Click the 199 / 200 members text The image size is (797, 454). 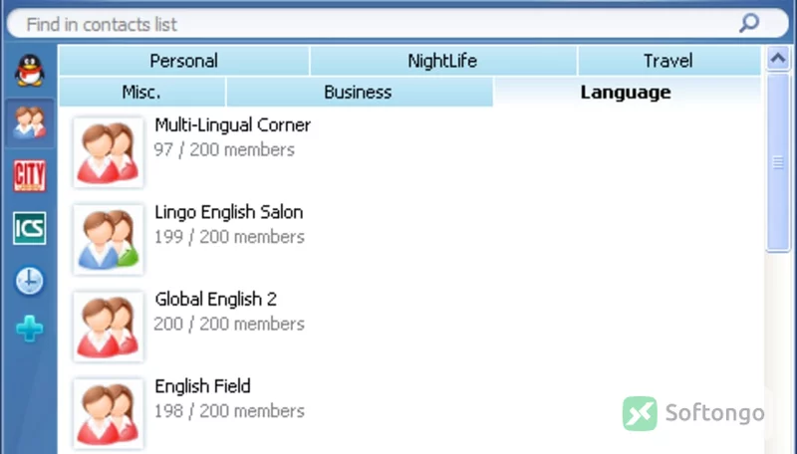click(x=229, y=237)
